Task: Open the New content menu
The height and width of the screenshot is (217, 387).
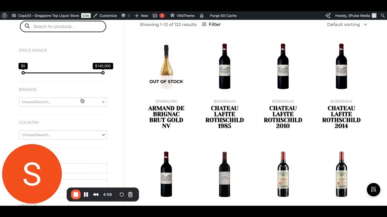Action: (x=145, y=16)
